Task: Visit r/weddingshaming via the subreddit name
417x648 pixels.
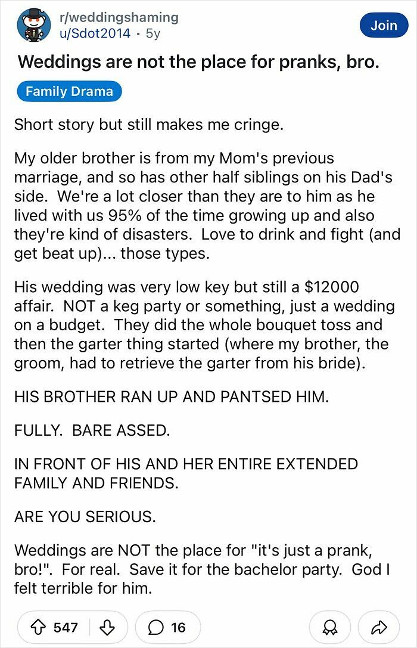Action: pyautogui.click(x=120, y=17)
